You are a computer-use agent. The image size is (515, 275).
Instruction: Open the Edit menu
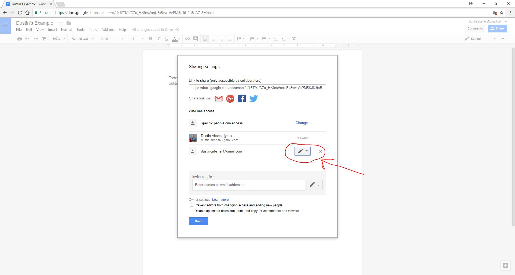[29, 29]
